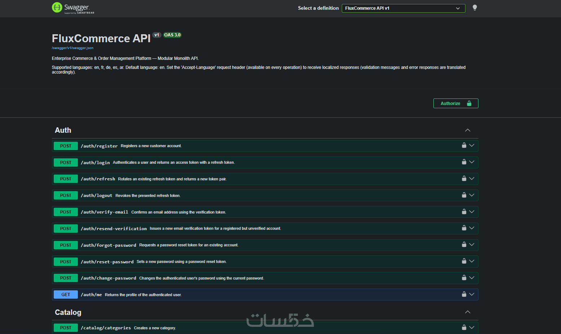Click the /auth/resend-verification endpoint path

click(114, 229)
